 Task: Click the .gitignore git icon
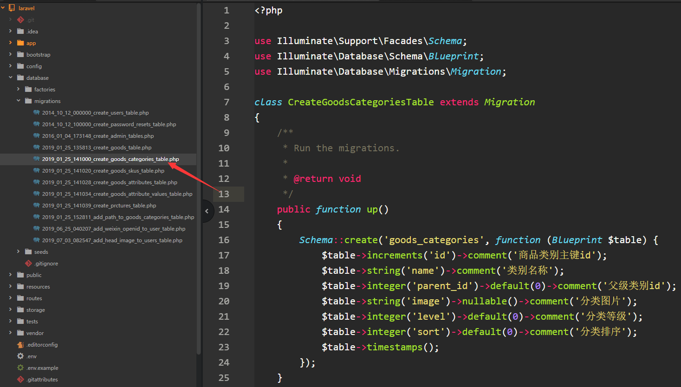(28, 263)
